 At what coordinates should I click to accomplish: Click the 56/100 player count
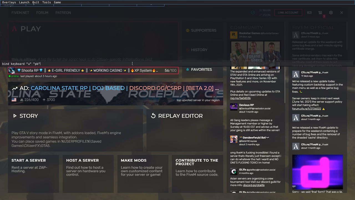coord(171,71)
